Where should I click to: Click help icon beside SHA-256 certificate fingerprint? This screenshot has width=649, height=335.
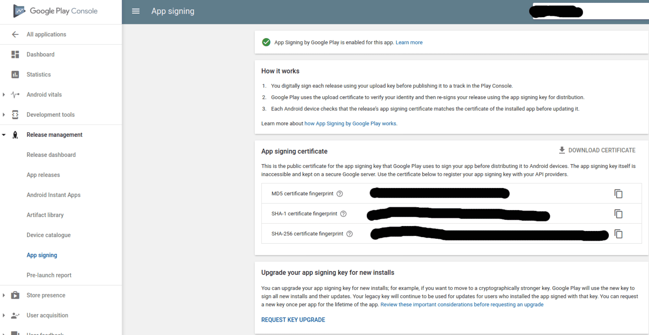click(x=349, y=234)
